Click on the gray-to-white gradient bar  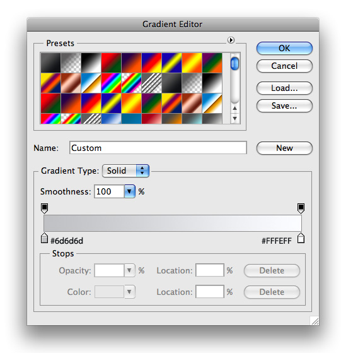point(173,223)
